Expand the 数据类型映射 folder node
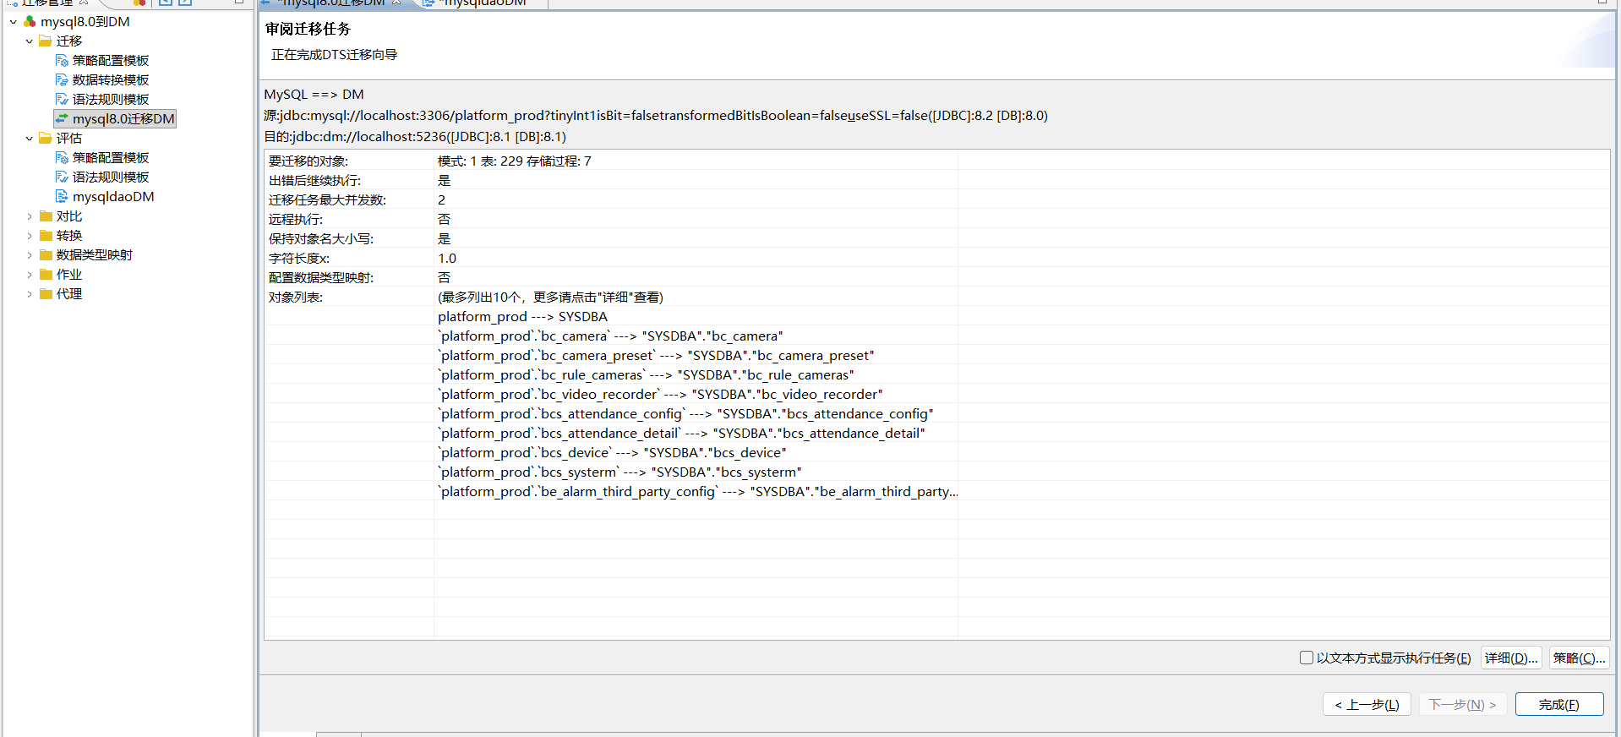The height and width of the screenshot is (737, 1621). (30, 255)
